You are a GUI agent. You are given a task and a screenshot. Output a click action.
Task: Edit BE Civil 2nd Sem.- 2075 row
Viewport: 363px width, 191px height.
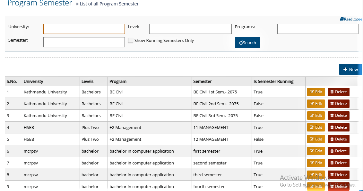coord(316,104)
